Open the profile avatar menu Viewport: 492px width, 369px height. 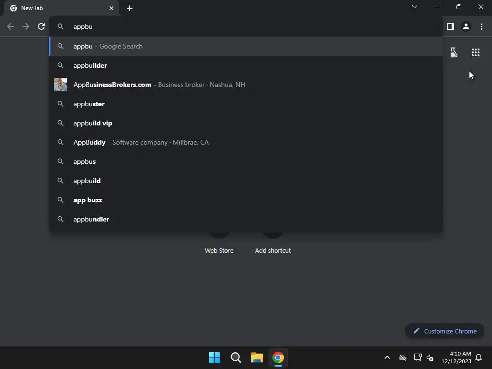466,27
